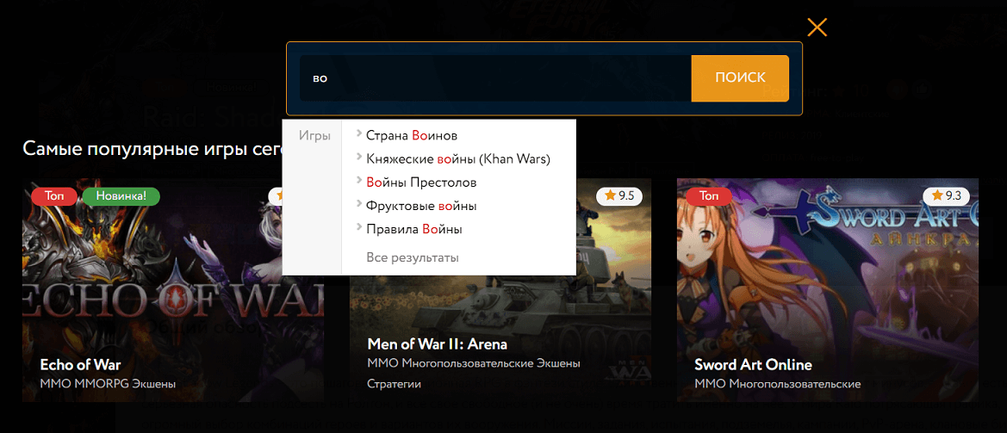1007x433 pixels.
Task: Pick 'Фруктовые войны' in the dropdown
Action: click(421, 206)
